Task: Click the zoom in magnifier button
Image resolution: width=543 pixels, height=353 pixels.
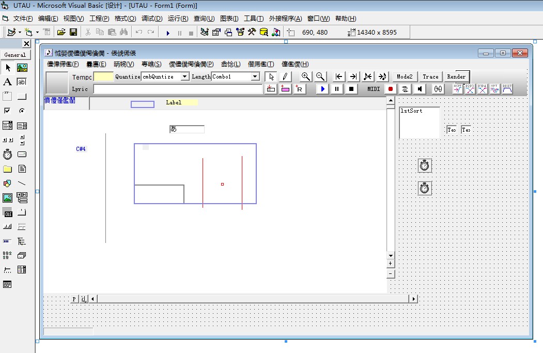Action: tap(305, 76)
